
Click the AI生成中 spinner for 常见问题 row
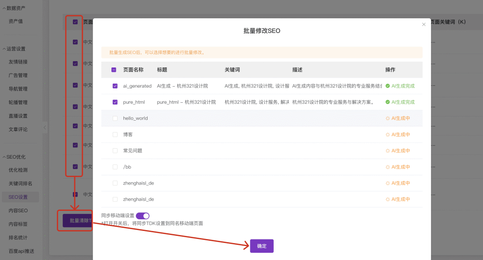(387, 151)
